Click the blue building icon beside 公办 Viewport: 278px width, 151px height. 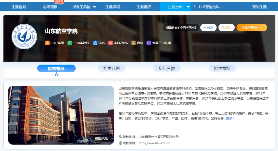point(95,43)
